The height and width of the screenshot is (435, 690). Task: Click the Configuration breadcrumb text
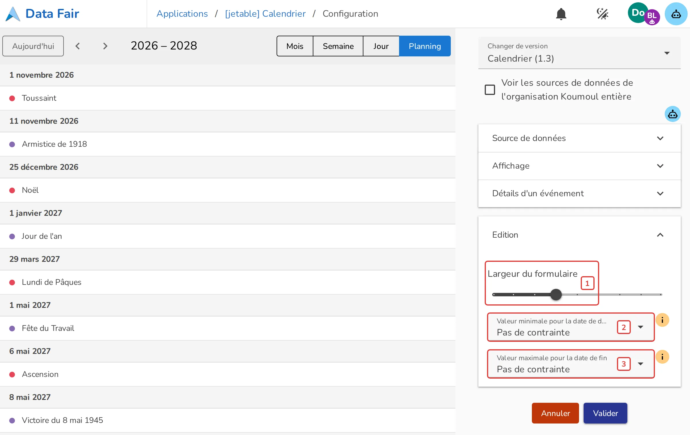[350, 14]
